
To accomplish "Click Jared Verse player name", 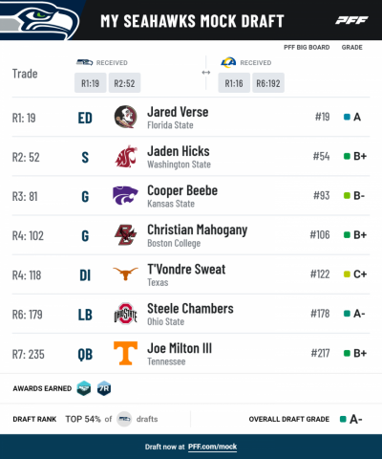I will pos(178,112).
